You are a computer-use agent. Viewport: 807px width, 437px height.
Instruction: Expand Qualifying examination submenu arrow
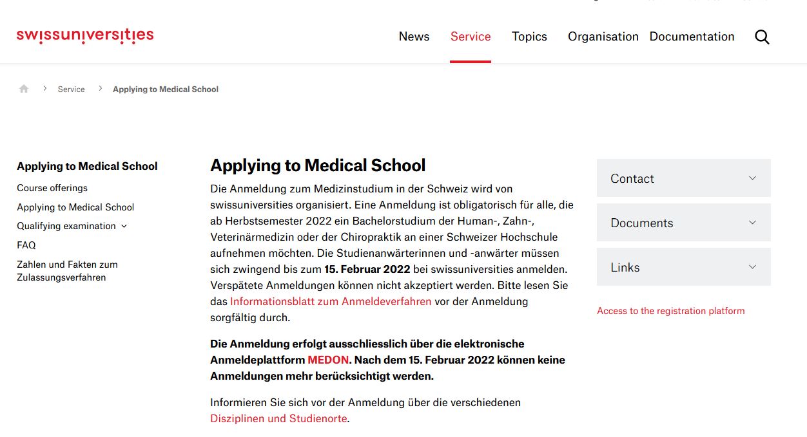(x=124, y=226)
